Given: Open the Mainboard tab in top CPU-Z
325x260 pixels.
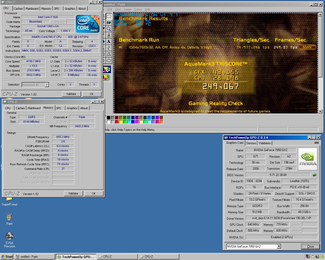Looking at the screenshot, I should [32, 9].
